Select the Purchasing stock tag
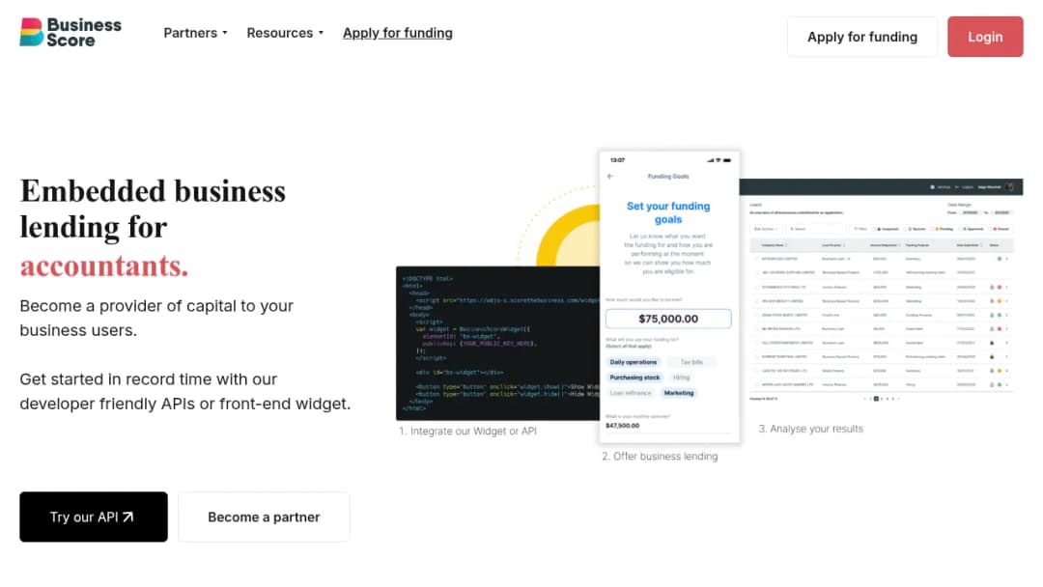Screen dimensions: 1043x587 point(634,377)
